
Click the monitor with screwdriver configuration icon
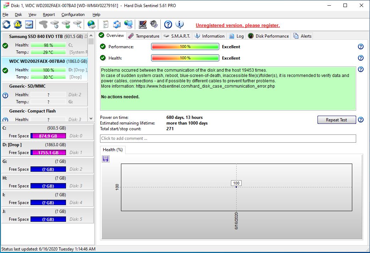click(x=143, y=24)
